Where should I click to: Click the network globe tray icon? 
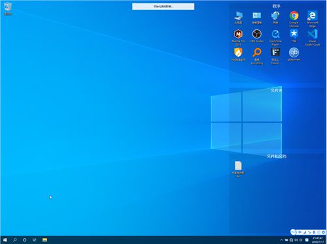(291, 240)
